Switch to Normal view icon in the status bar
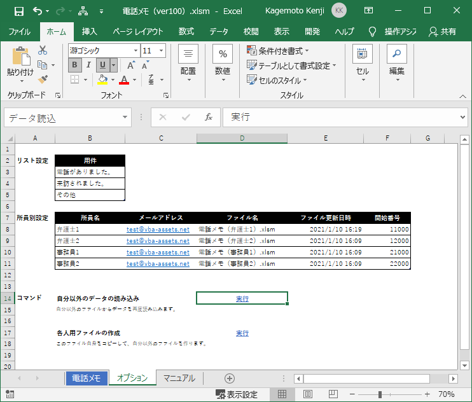 [x=282, y=394]
